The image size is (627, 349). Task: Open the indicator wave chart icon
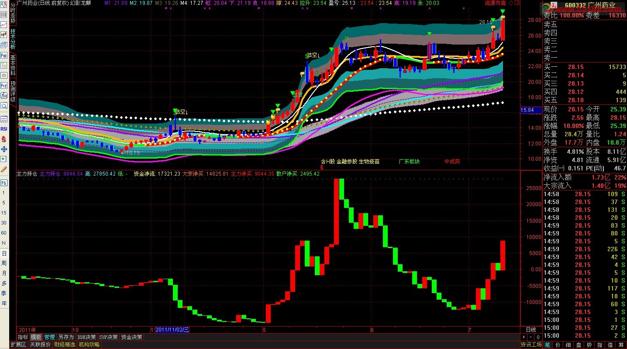pos(4,119)
